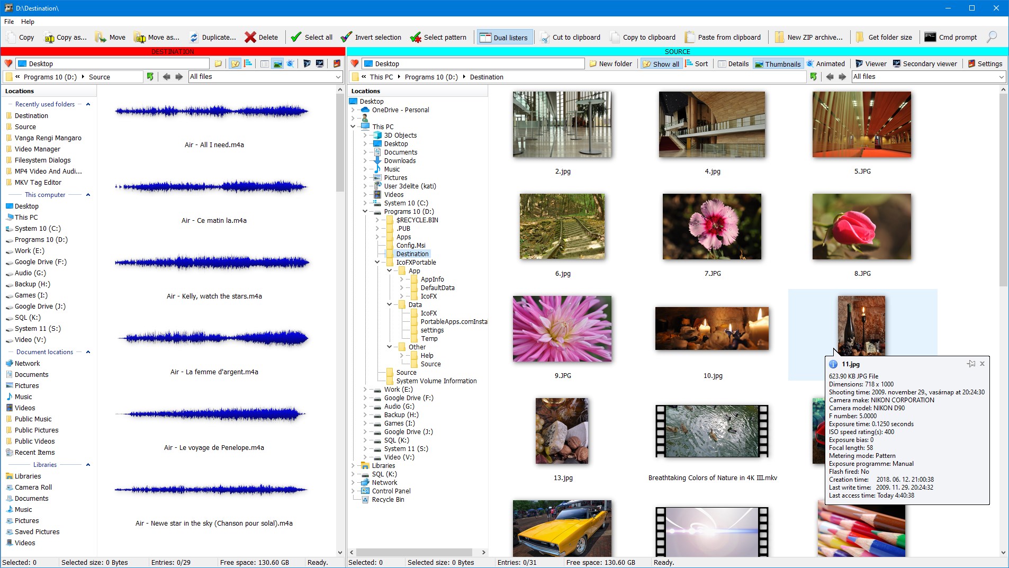Toggle Show all in source pane
The width and height of the screenshot is (1009, 568).
(660, 64)
